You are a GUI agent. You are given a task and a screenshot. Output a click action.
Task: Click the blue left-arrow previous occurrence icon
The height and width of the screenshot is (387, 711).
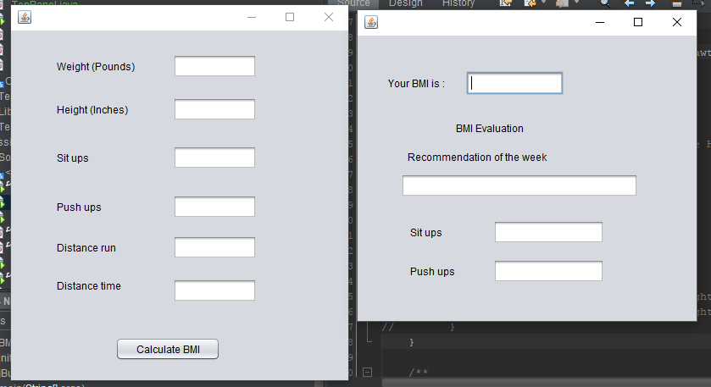pyautogui.click(x=629, y=3)
